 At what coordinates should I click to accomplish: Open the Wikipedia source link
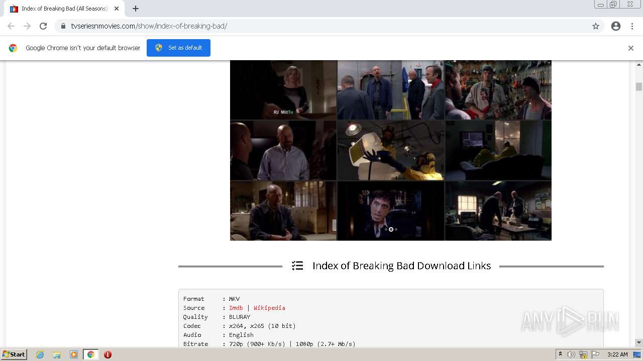269,308
